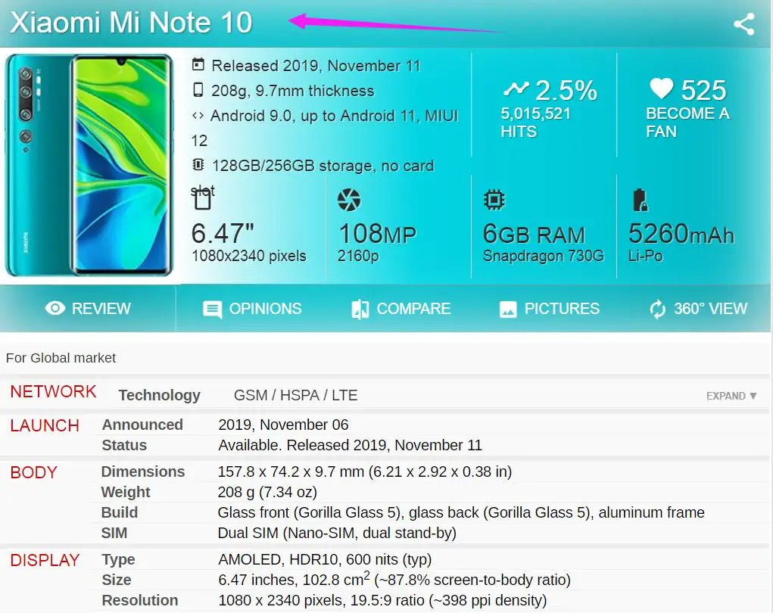Click the Dual SIM (Nano-SIM) value
Image resolution: width=773 pixels, height=613 pixels.
(x=337, y=533)
